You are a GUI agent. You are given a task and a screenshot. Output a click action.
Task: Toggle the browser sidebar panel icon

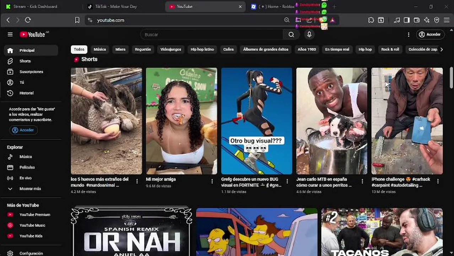pos(407,20)
